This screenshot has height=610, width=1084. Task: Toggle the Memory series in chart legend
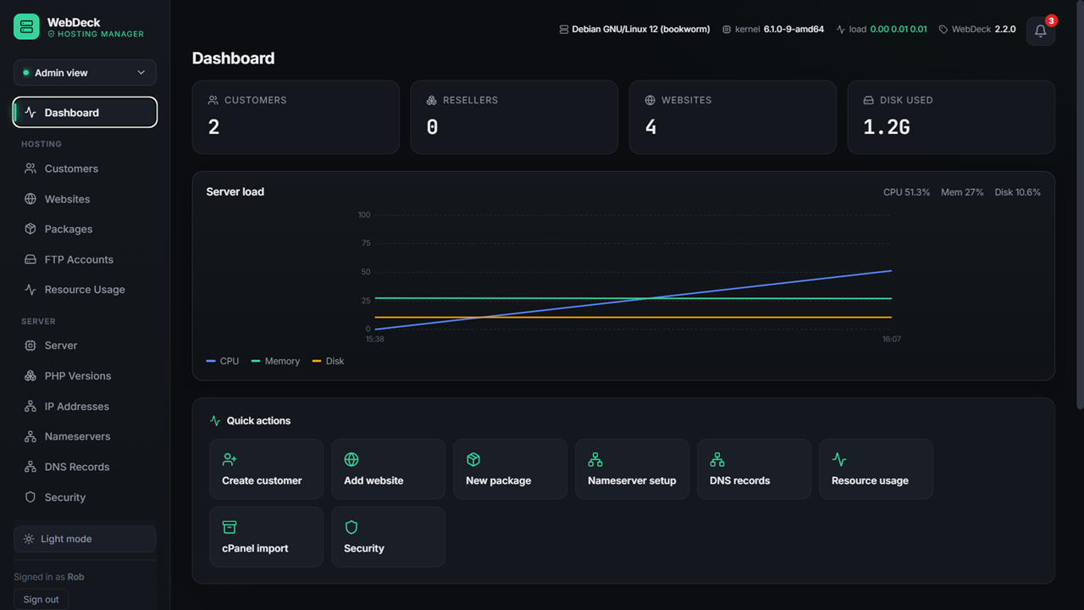(276, 361)
